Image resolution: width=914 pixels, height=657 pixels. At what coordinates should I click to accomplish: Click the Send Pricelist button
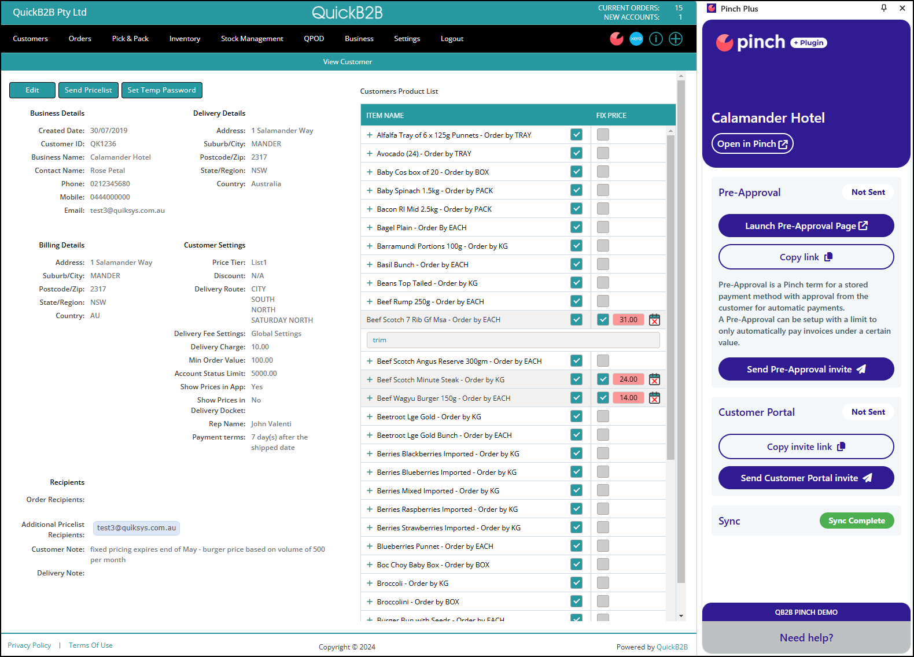[89, 90]
